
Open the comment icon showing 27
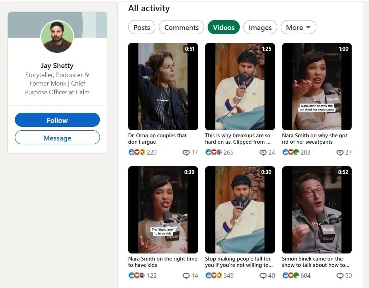click(340, 152)
